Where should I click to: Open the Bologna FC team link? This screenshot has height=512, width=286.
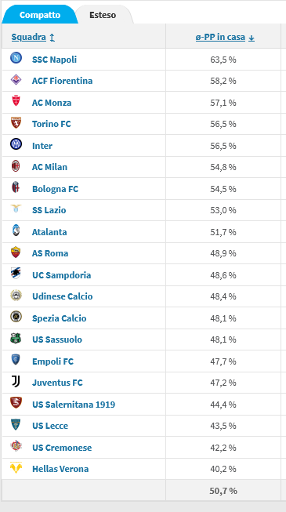[x=55, y=189]
